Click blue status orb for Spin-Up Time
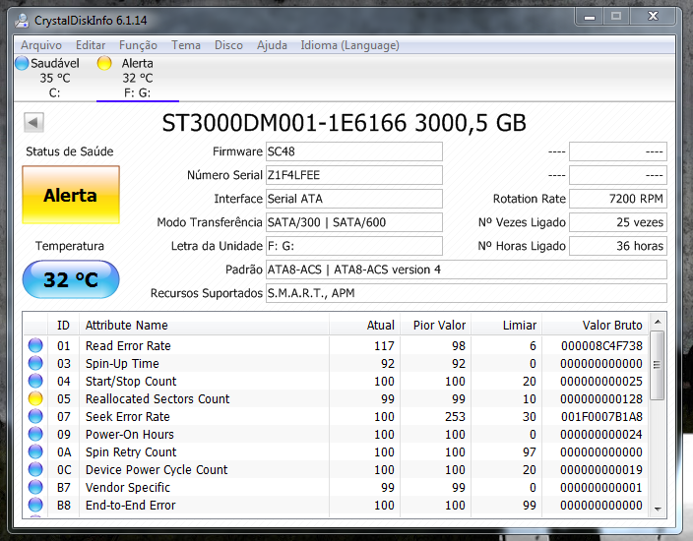 click(x=35, y=363)
